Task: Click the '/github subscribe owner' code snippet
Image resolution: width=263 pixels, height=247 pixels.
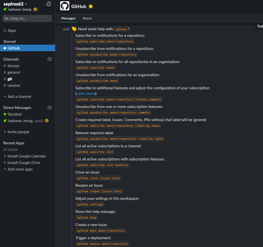Action: point(96,68)
